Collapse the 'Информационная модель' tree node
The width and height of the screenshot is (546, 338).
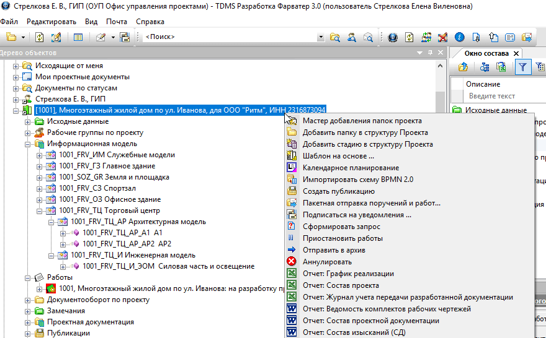coord(28,144)
